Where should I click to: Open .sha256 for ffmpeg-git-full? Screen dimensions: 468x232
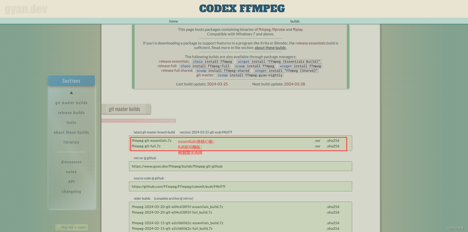[x=333, y=146]
